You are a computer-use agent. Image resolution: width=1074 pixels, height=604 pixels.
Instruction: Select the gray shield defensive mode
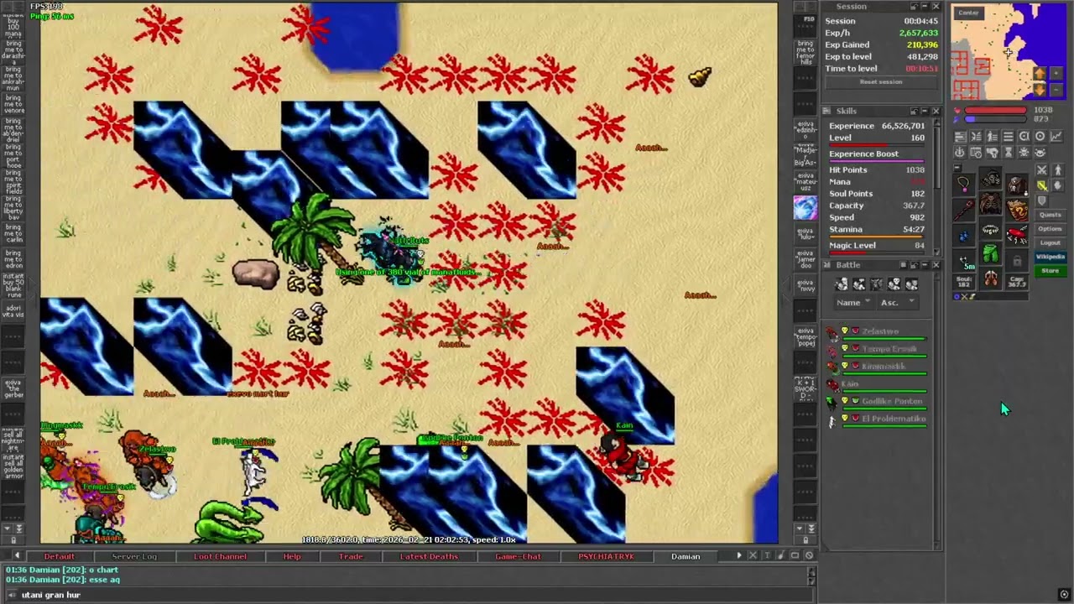click(x=1042, y=200)
